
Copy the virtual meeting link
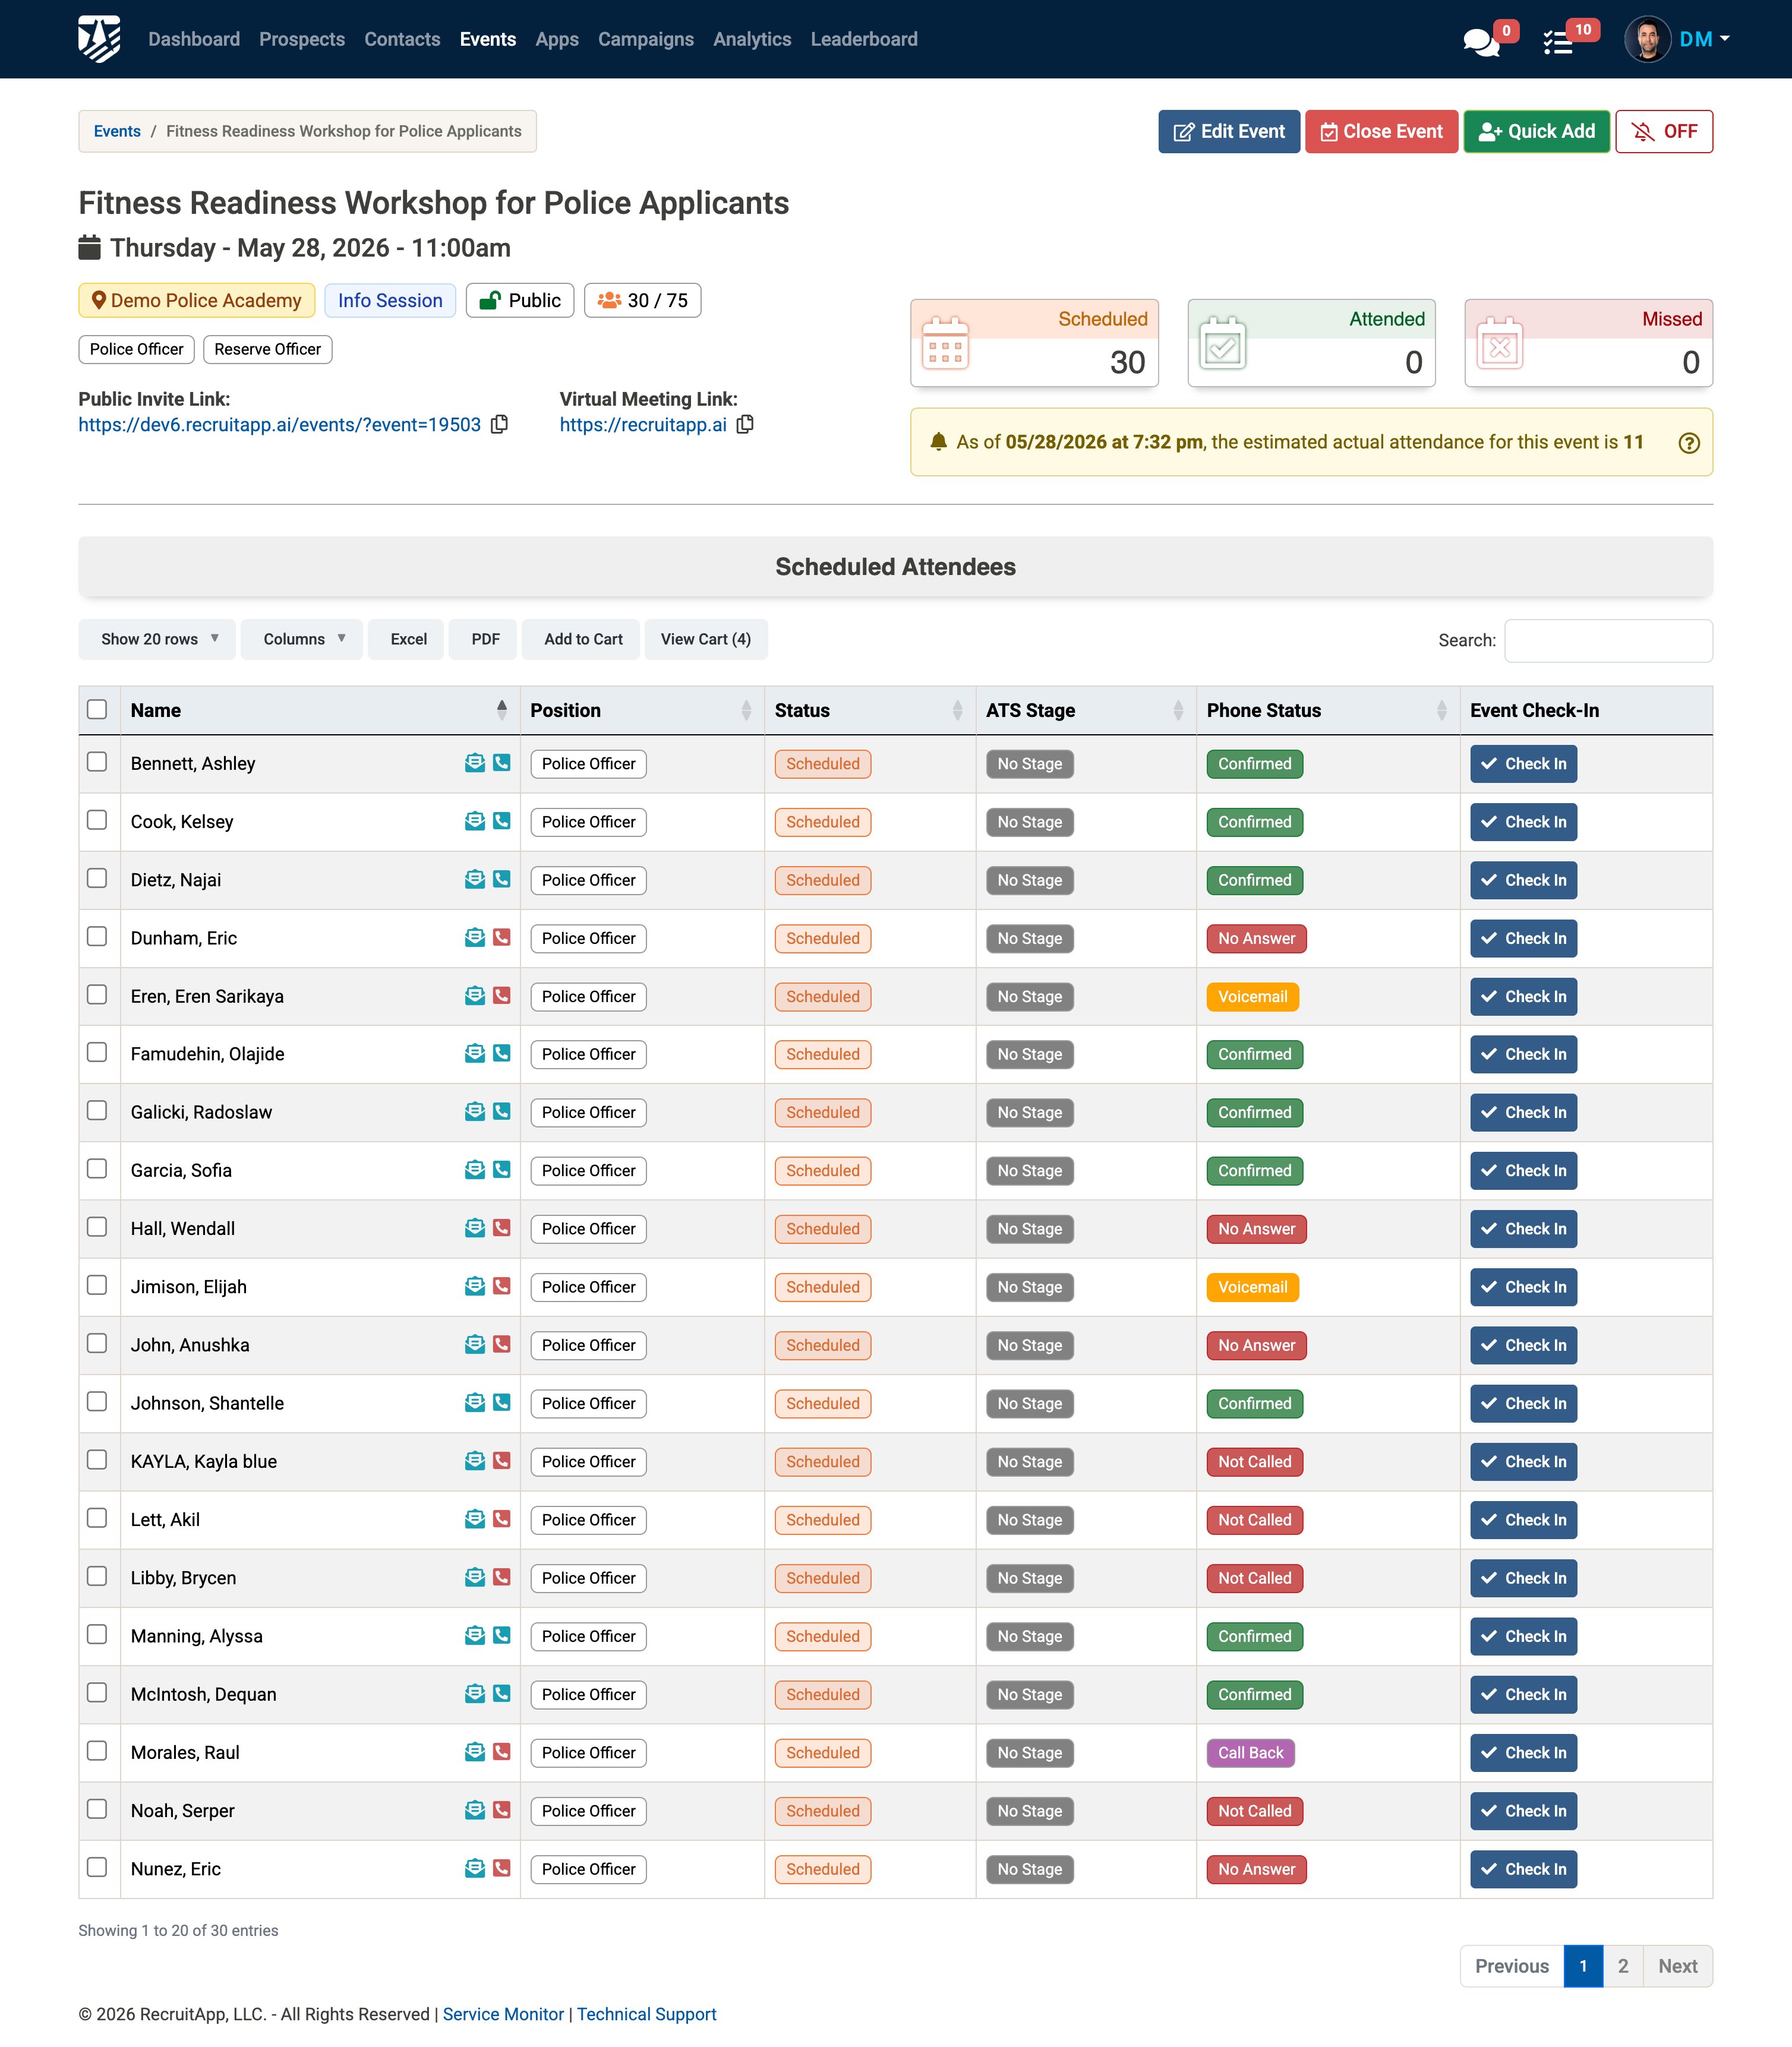click(x=745, y=424)
